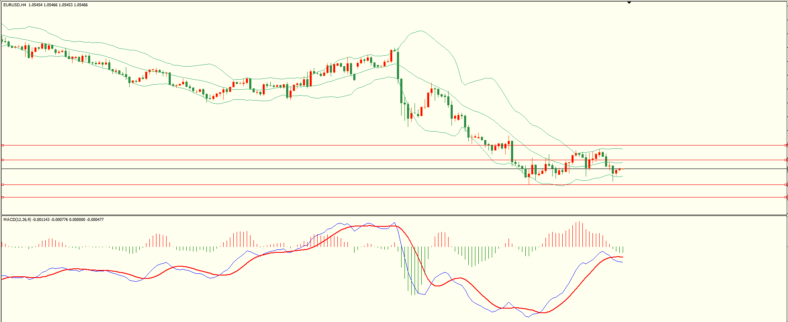Select left handle of topmost red horizontal line
Image resolution: width=788 pixels, height=322 pixels.
[x=3, y=145]
